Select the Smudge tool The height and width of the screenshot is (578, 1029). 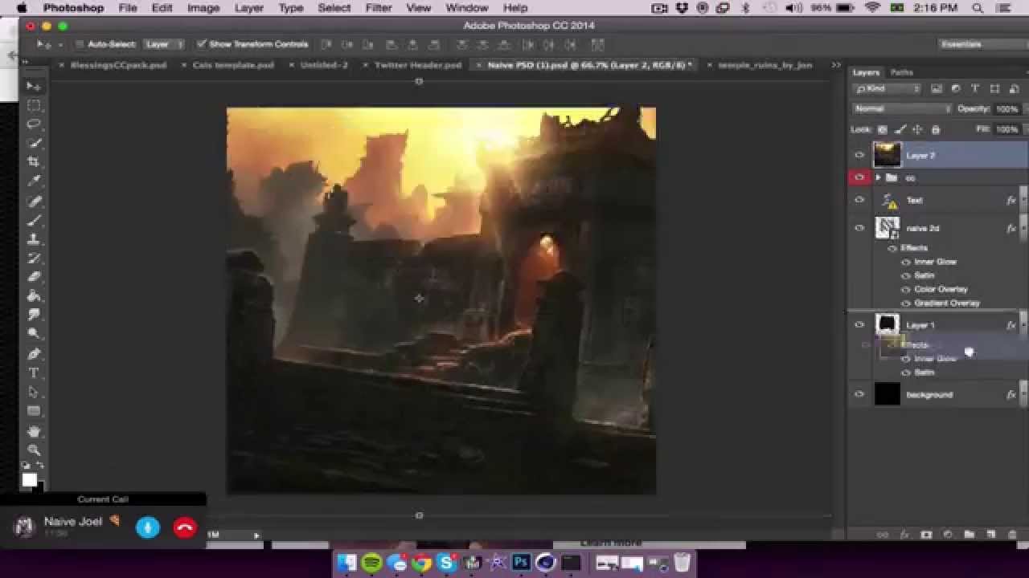(x=33, y=315)
